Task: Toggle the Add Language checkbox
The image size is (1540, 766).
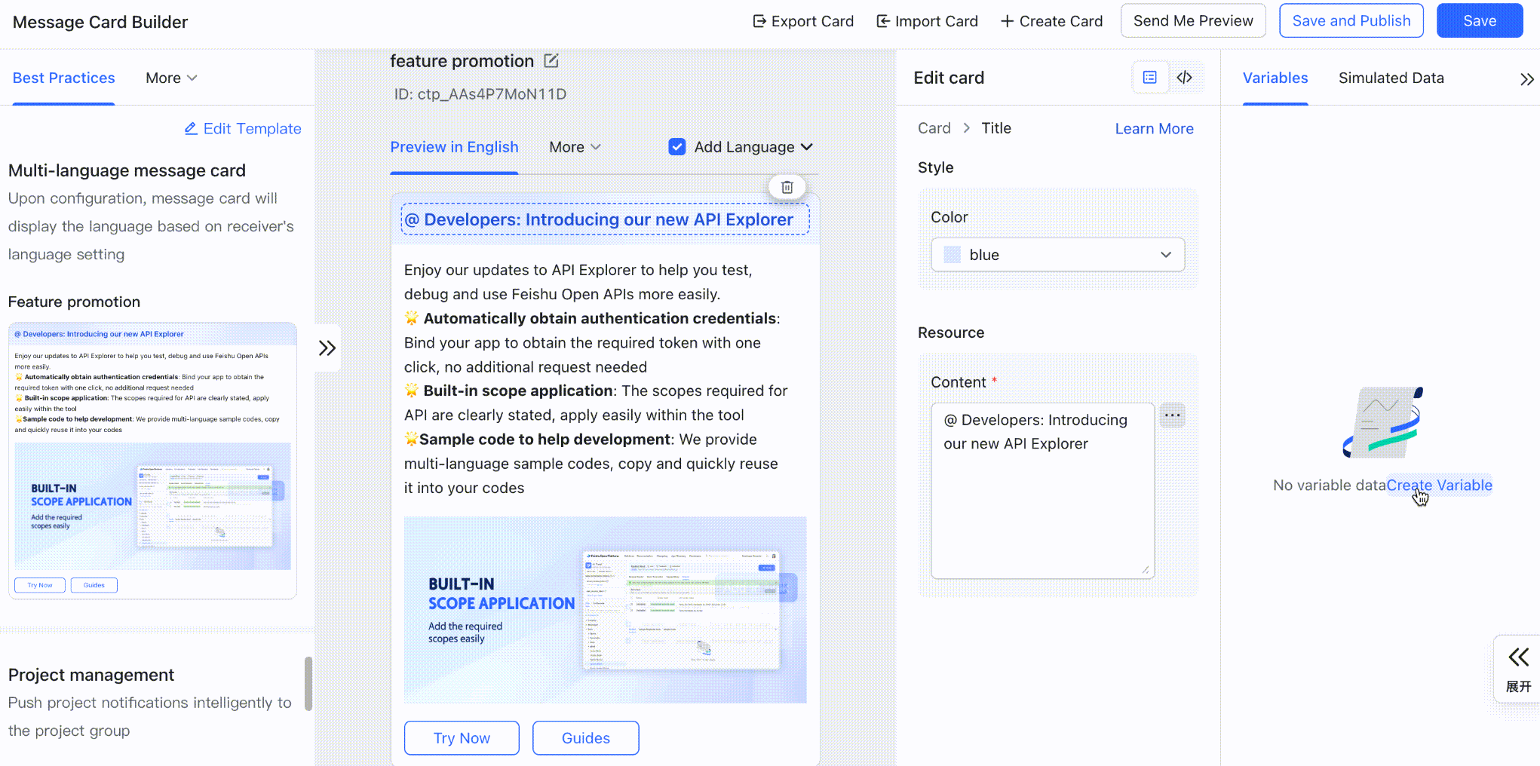Action: tap(677, 147)
